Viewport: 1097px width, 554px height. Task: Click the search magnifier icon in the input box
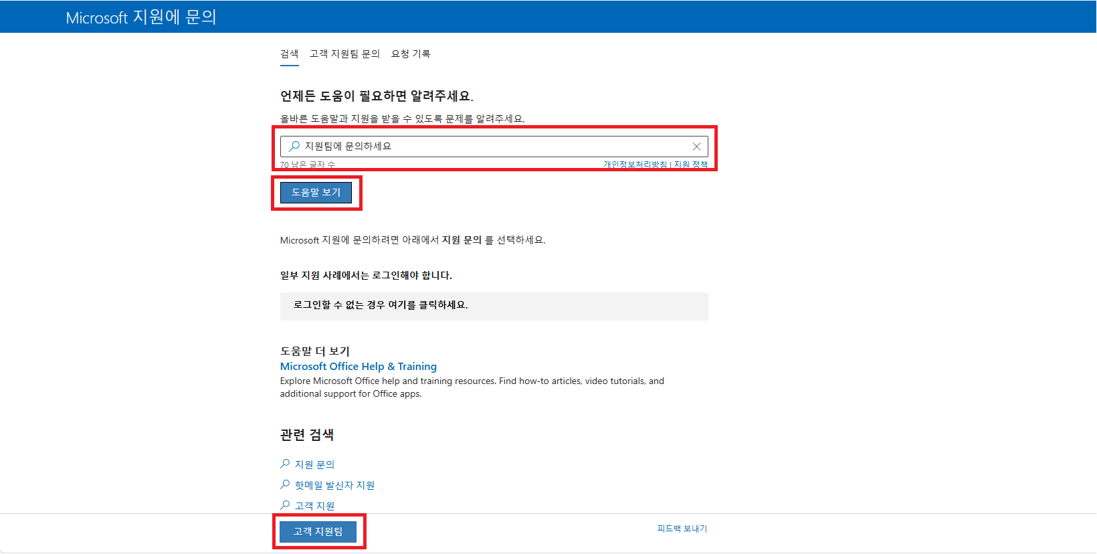pos(294,146)
